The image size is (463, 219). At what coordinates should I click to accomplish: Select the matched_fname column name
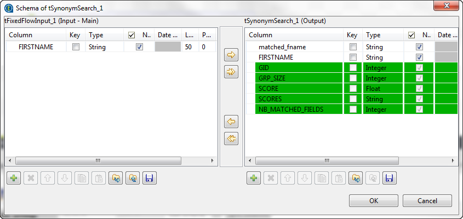pos(282,47)
